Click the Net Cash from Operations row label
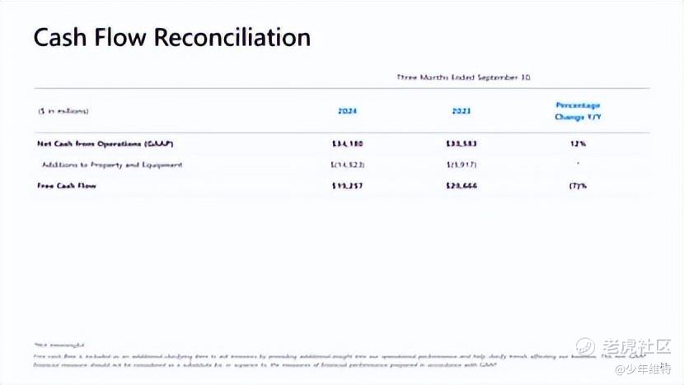The height and width of the screenshot is (385, 684). [x=105, y=144]
